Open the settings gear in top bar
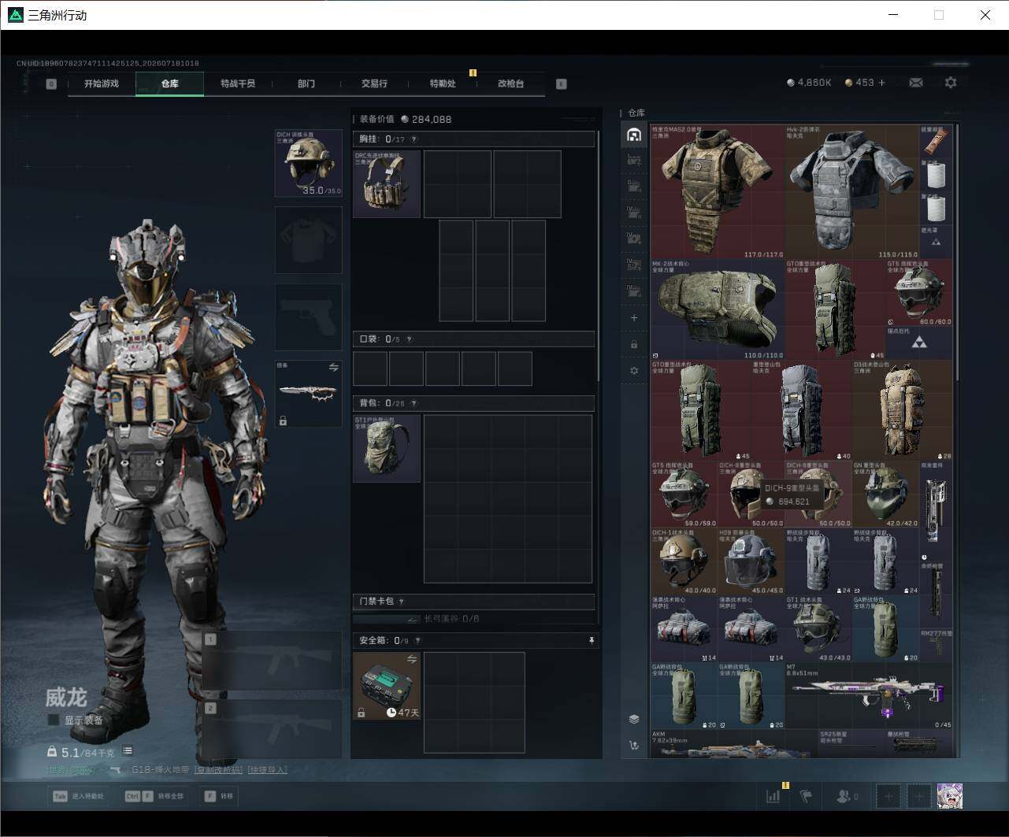1009x837 pixels. coord(951,83)
